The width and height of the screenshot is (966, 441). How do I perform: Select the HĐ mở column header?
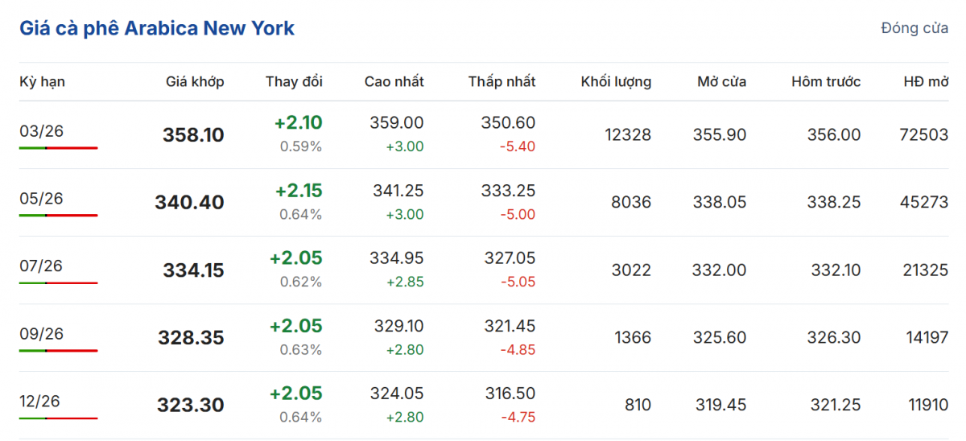point(926,81)
